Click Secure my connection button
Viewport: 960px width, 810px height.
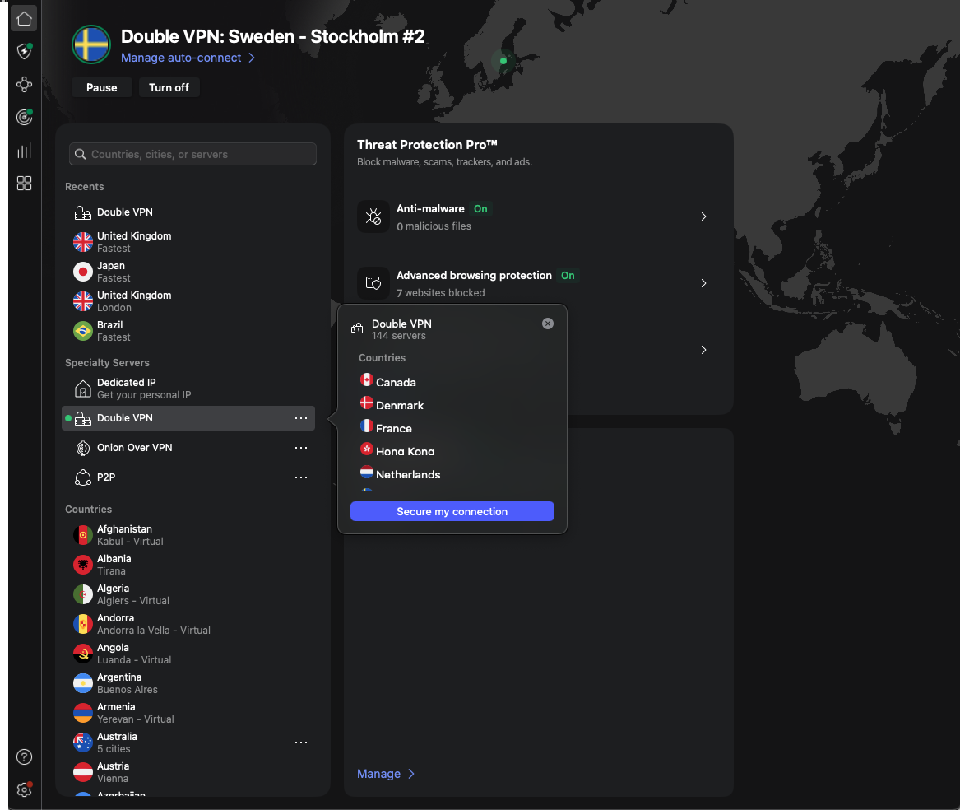click(452, 512)
